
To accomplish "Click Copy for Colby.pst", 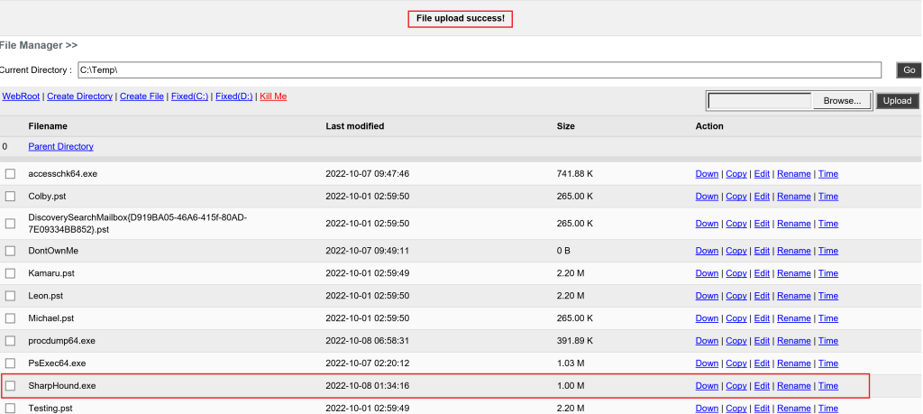I will [x=736, y=197].
